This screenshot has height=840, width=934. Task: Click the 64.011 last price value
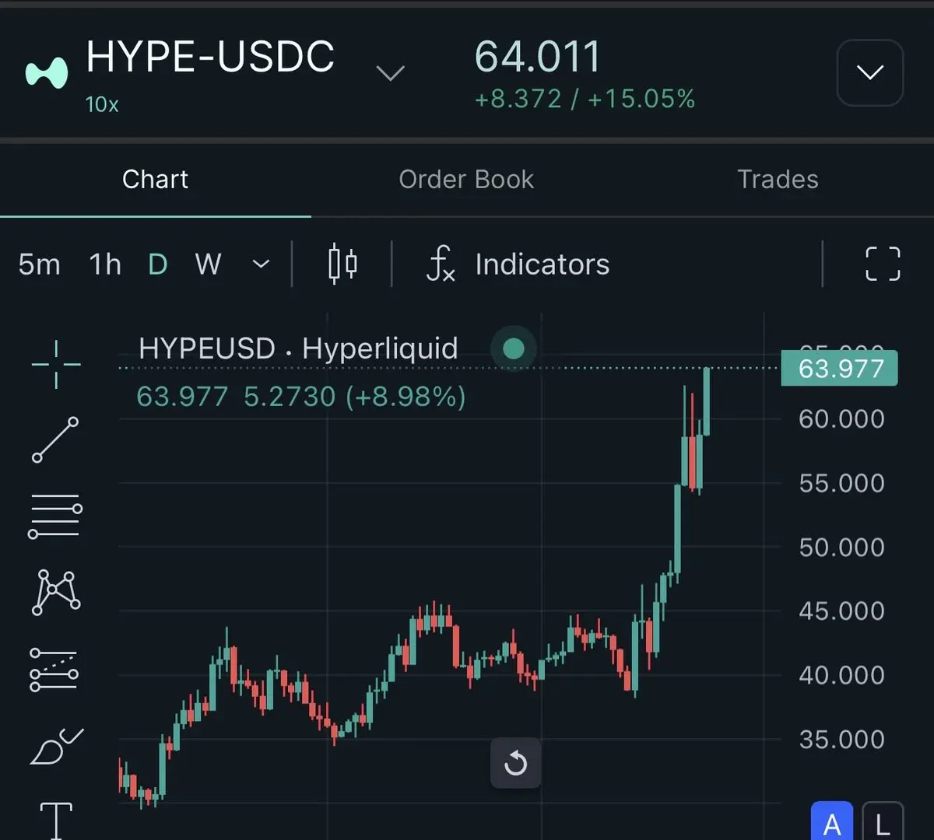[538, 57]
